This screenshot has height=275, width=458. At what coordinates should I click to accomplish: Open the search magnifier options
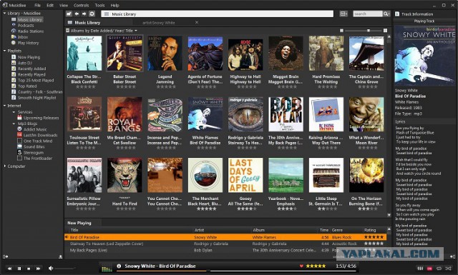tap(386, 14)
